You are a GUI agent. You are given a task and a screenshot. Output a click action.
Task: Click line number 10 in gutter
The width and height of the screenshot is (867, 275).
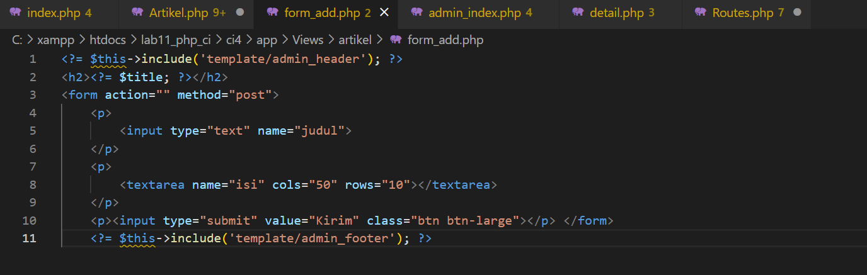29,221
